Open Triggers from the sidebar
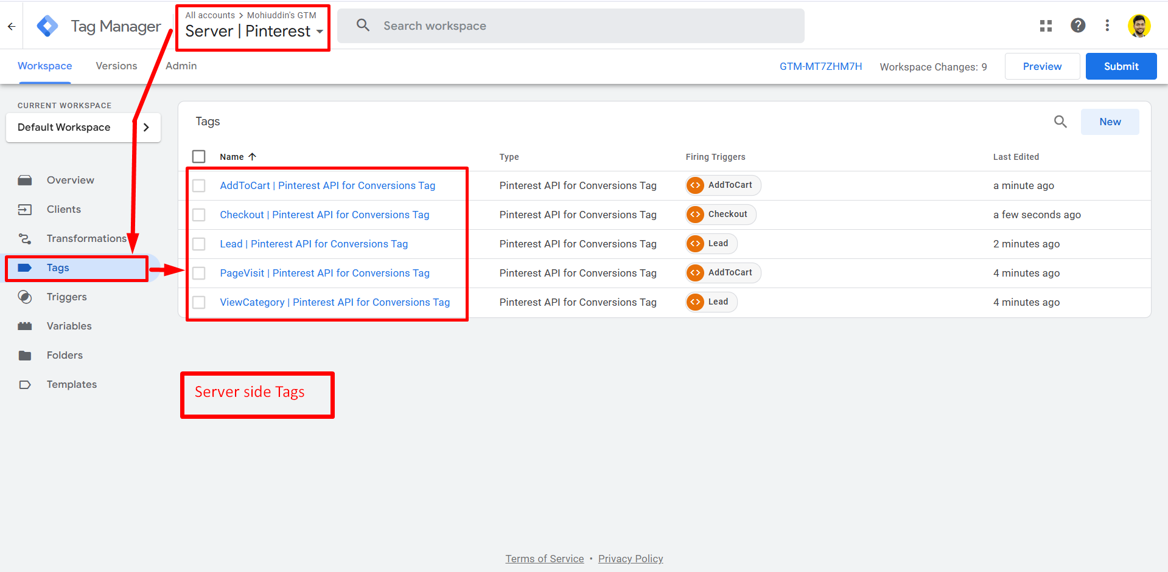The height and width of the screenshot is (572, 1168). click(66, 297)
